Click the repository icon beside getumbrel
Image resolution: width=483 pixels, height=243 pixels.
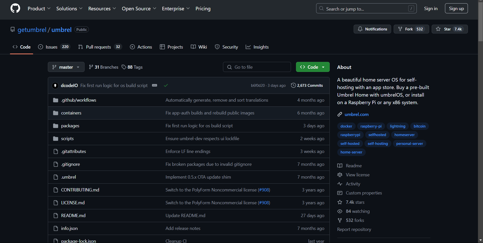point(13,30)
